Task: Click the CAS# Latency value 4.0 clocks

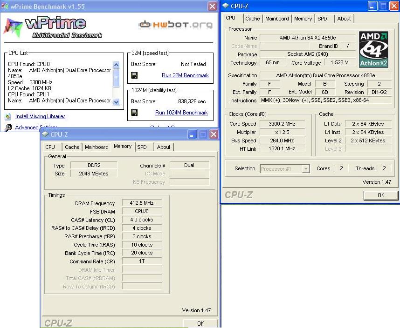Action: pyautogui.click(x=142, y=220)
